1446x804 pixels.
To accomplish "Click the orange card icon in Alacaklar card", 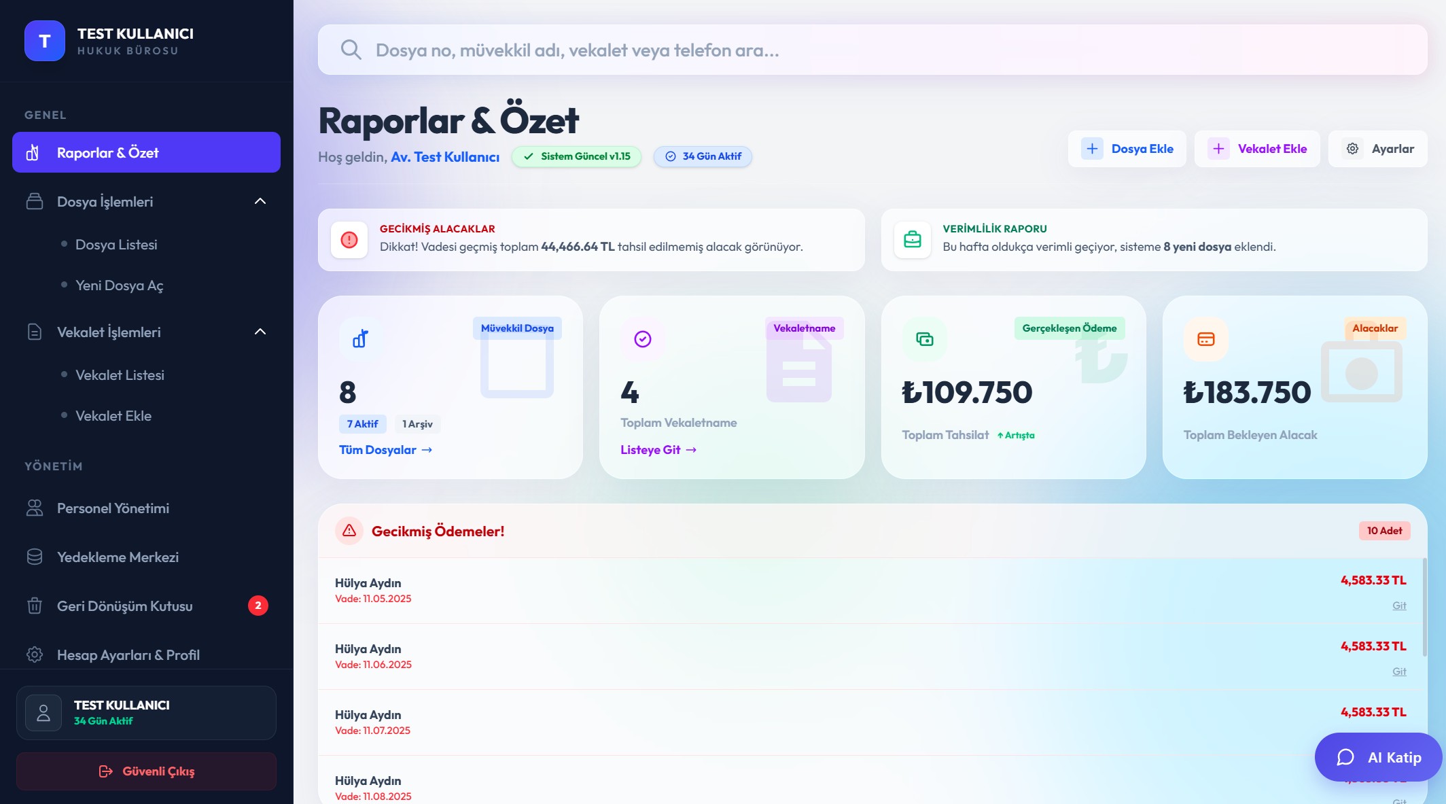I will point(1205,338).
